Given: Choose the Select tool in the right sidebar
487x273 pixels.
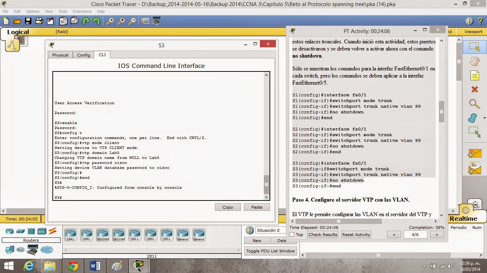Looking at the screenshot, I should click(475, 47).
